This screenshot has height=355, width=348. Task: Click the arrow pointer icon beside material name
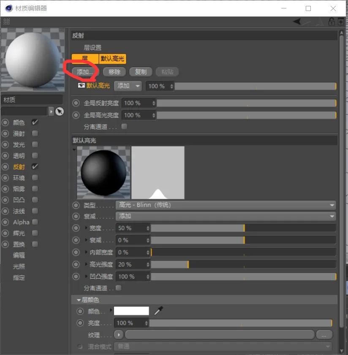coord(60,111)
